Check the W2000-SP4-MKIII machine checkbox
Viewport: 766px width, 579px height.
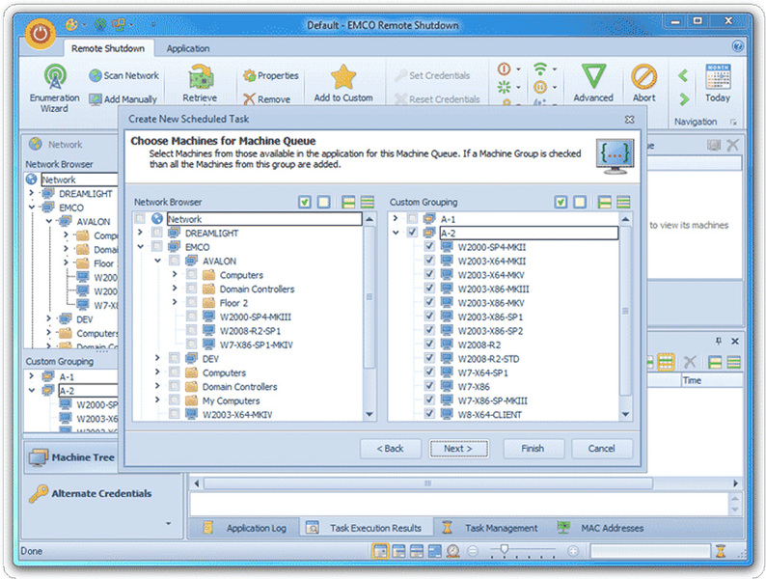click(x=191, y=317)
